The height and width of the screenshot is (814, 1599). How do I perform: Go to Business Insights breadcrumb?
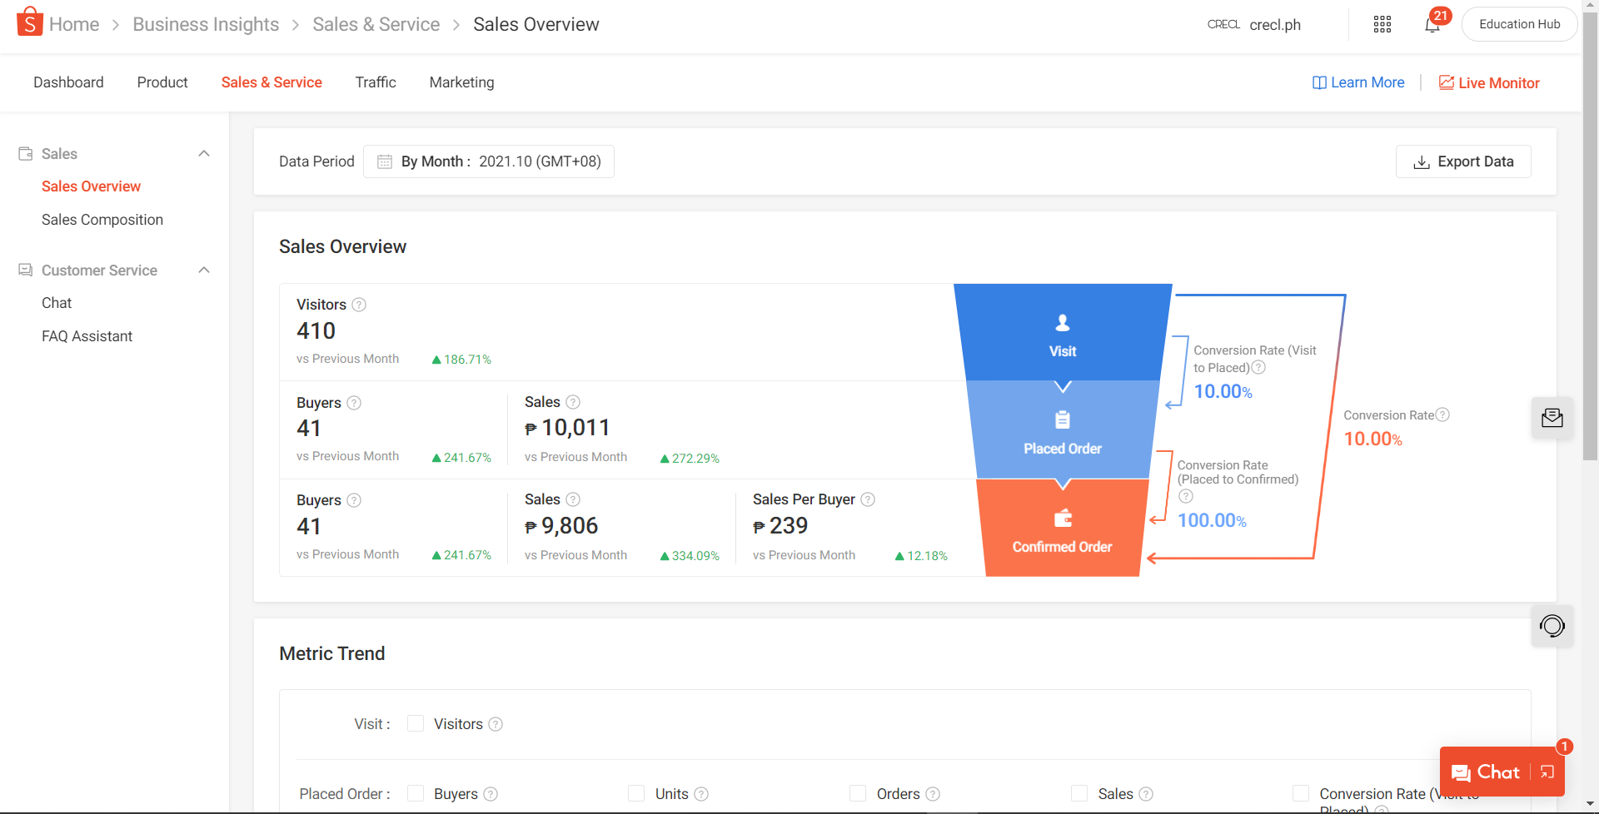pos(206,24)
